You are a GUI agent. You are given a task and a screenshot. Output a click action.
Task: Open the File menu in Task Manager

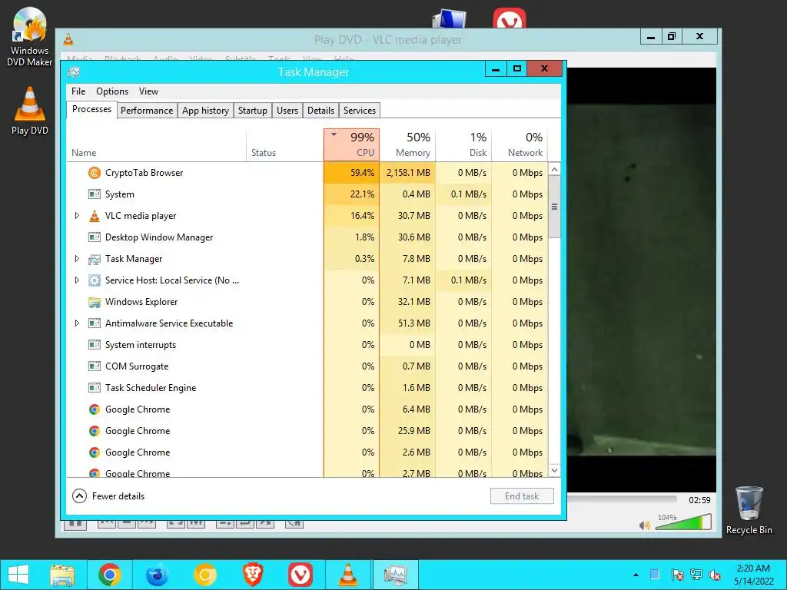click(x=78, y=91)
